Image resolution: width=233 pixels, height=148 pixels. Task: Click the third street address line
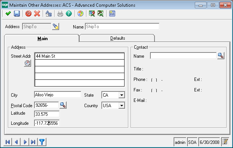[x=80, y=70]
